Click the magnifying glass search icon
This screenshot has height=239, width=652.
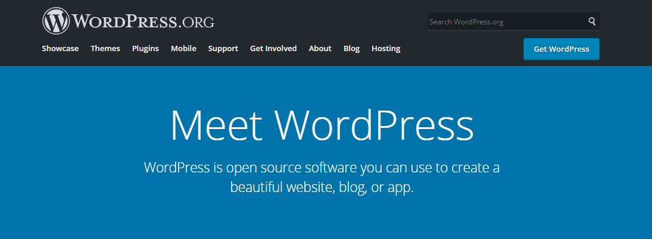[x=592, y=21]
